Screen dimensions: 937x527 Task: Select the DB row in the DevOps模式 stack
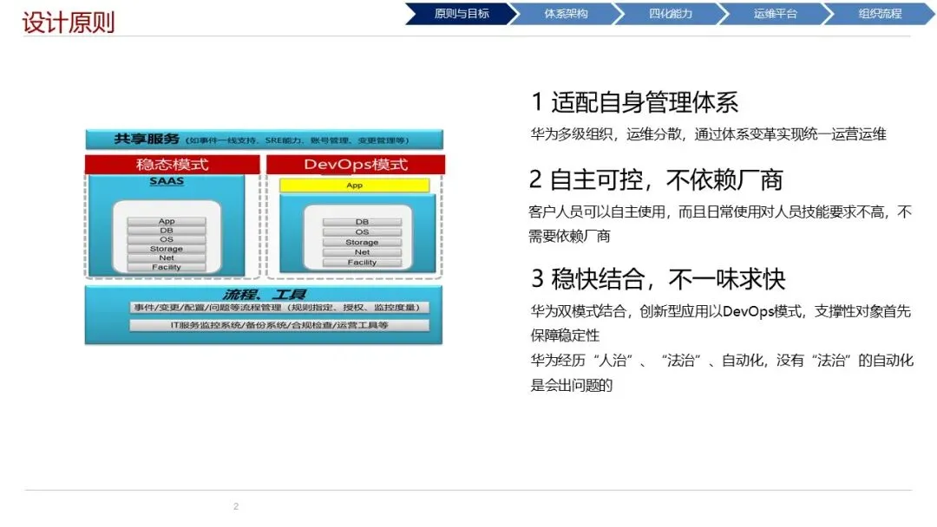[362, 221]
